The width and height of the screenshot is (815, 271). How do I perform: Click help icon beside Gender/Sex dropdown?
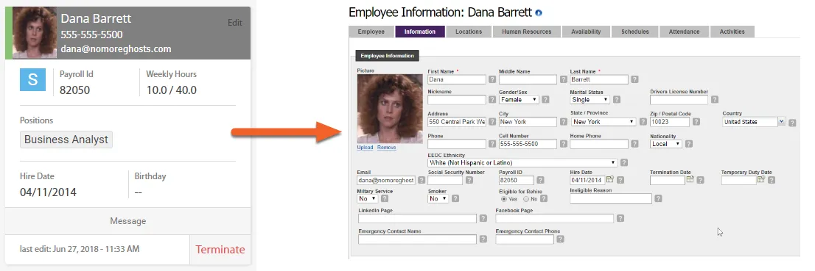[x=545, y=99]
